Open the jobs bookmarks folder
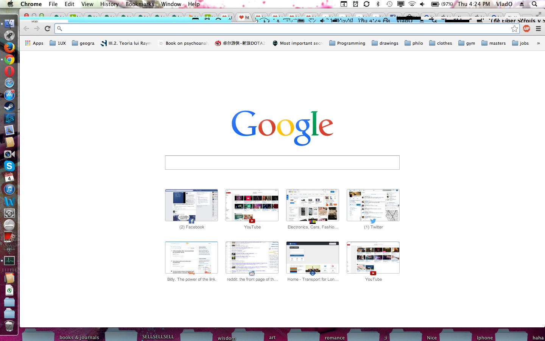The image size is (545, 341). (x=520, y=43)
